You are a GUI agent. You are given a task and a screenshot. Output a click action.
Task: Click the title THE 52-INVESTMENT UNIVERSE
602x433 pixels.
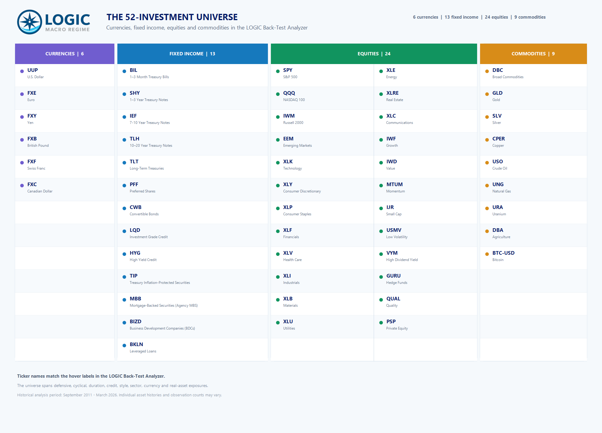[x=172, y=17]
